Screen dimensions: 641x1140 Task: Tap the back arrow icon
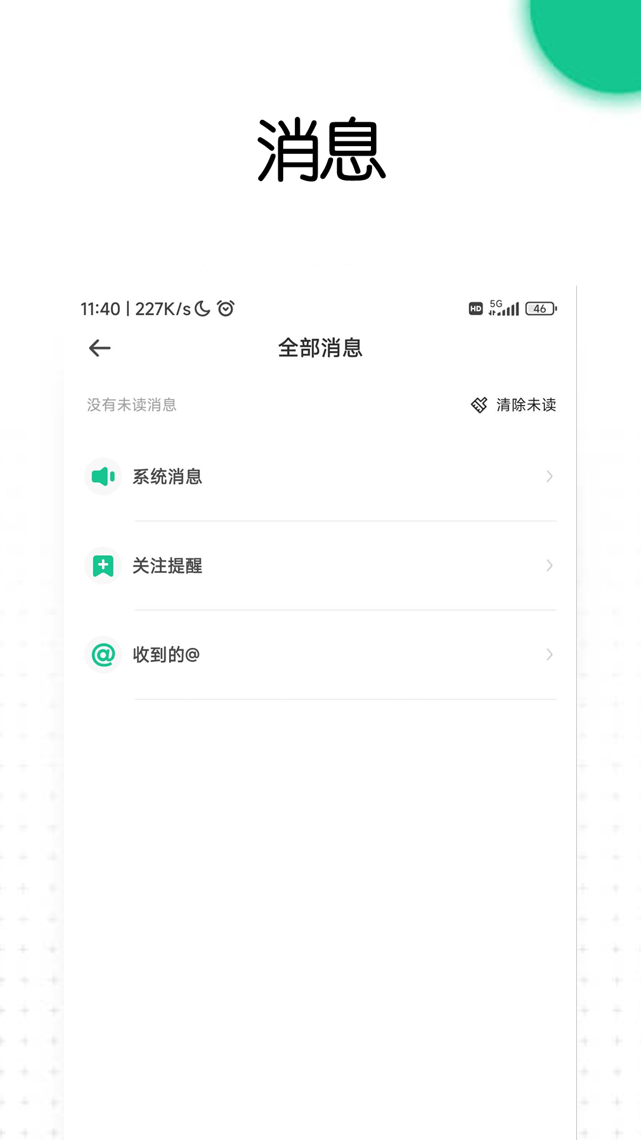click(100, 348)
